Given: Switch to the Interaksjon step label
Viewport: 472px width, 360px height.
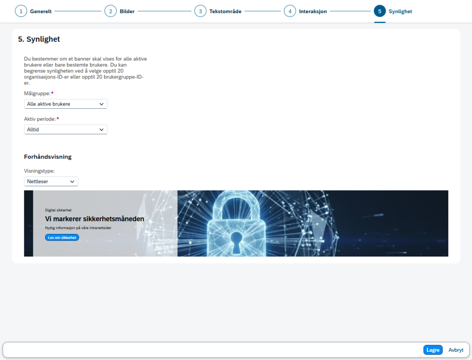Looking at the screenshot, I should pyautogui.click(x=313, y=11).
